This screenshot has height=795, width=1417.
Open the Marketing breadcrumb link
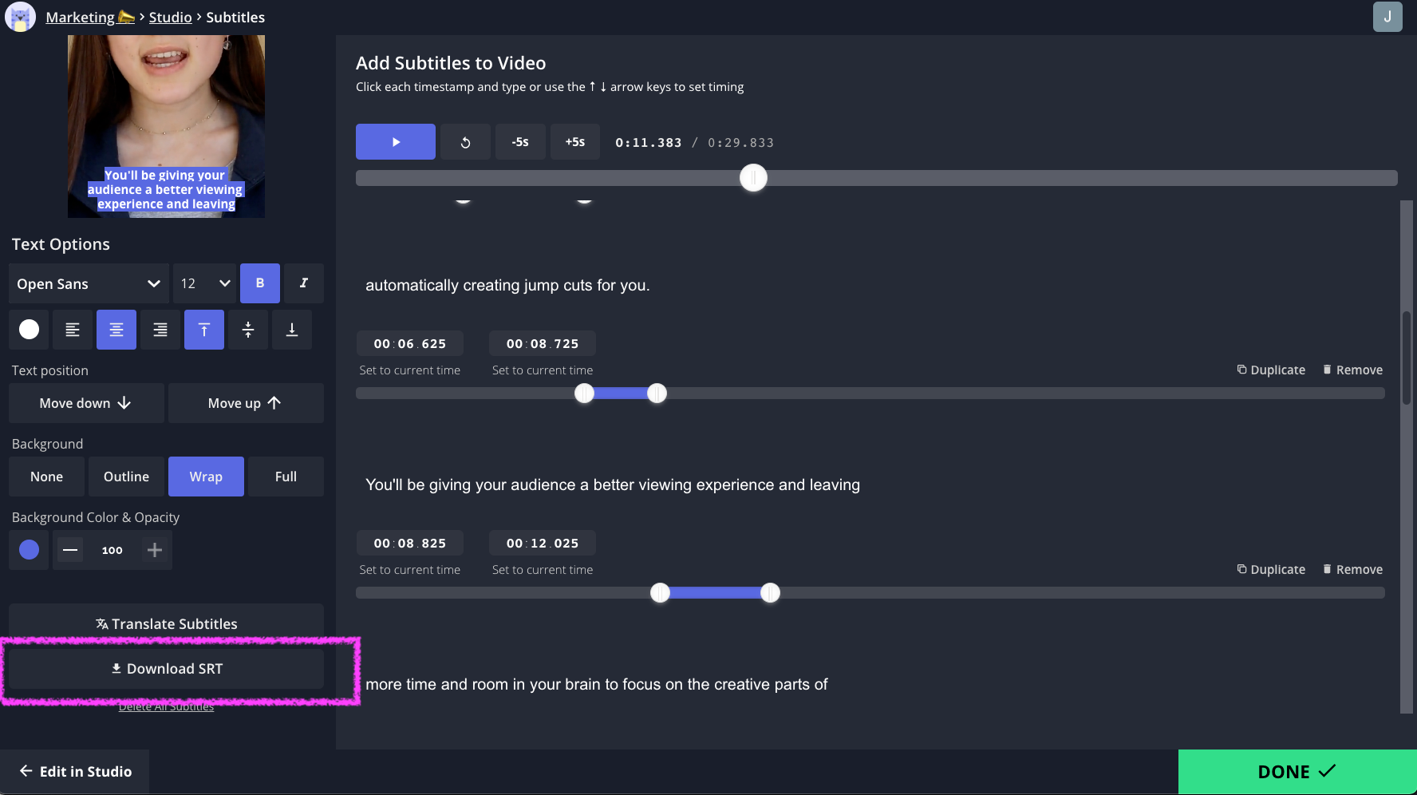(x=81, y=17)
